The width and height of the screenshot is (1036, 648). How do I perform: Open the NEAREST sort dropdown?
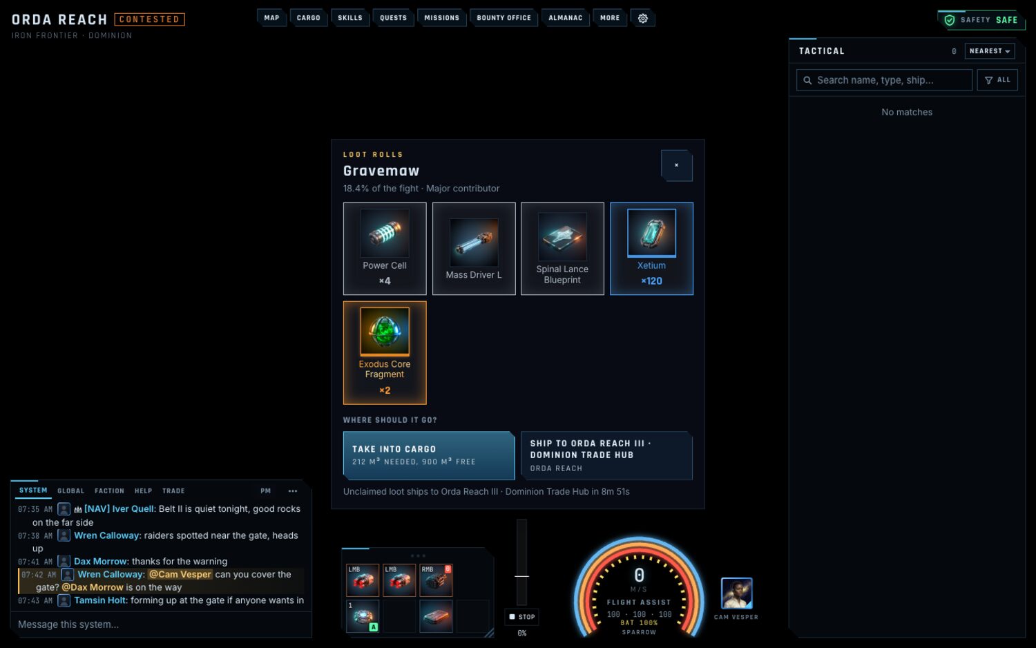pyautogui.click(x=989, y=51)
